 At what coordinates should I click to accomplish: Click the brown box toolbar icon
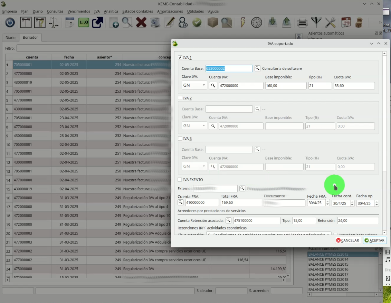(x=213, y=23)
